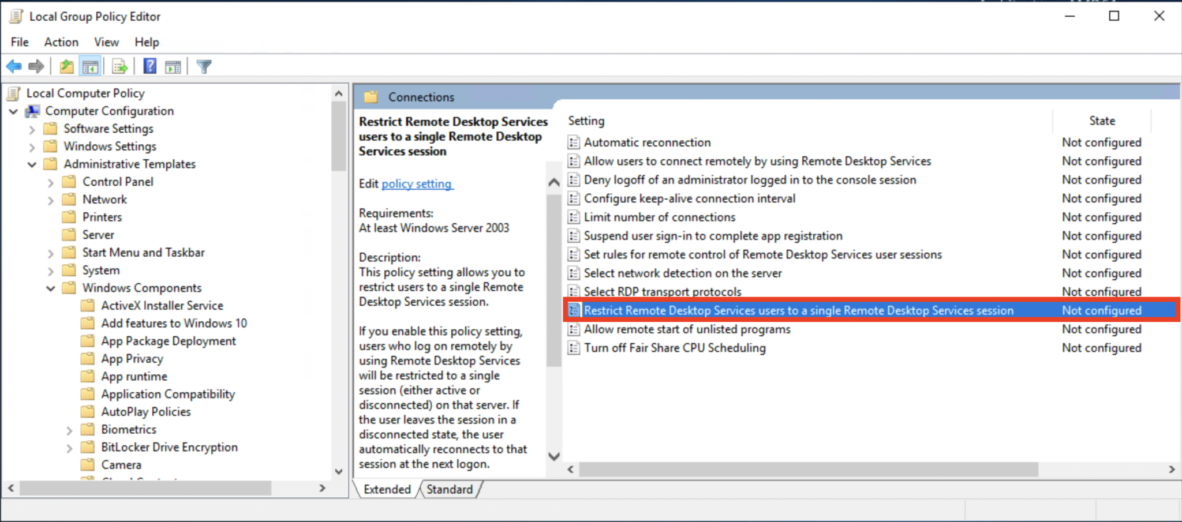Toggle the Show/Hide Console Tree icon
Image resolution: width=1182 pixels, height=522 pixels.
(90, 66)
